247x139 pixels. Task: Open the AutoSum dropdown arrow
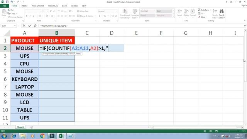[x=210, y=10]
